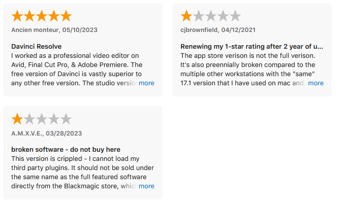
Task: Click the review text about Avid and Final Cut
Action: pos(76,64)
